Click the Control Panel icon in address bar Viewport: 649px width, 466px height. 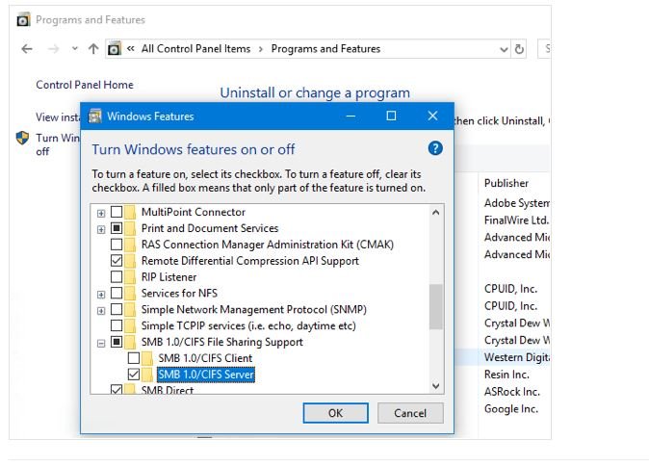[115, 49]
